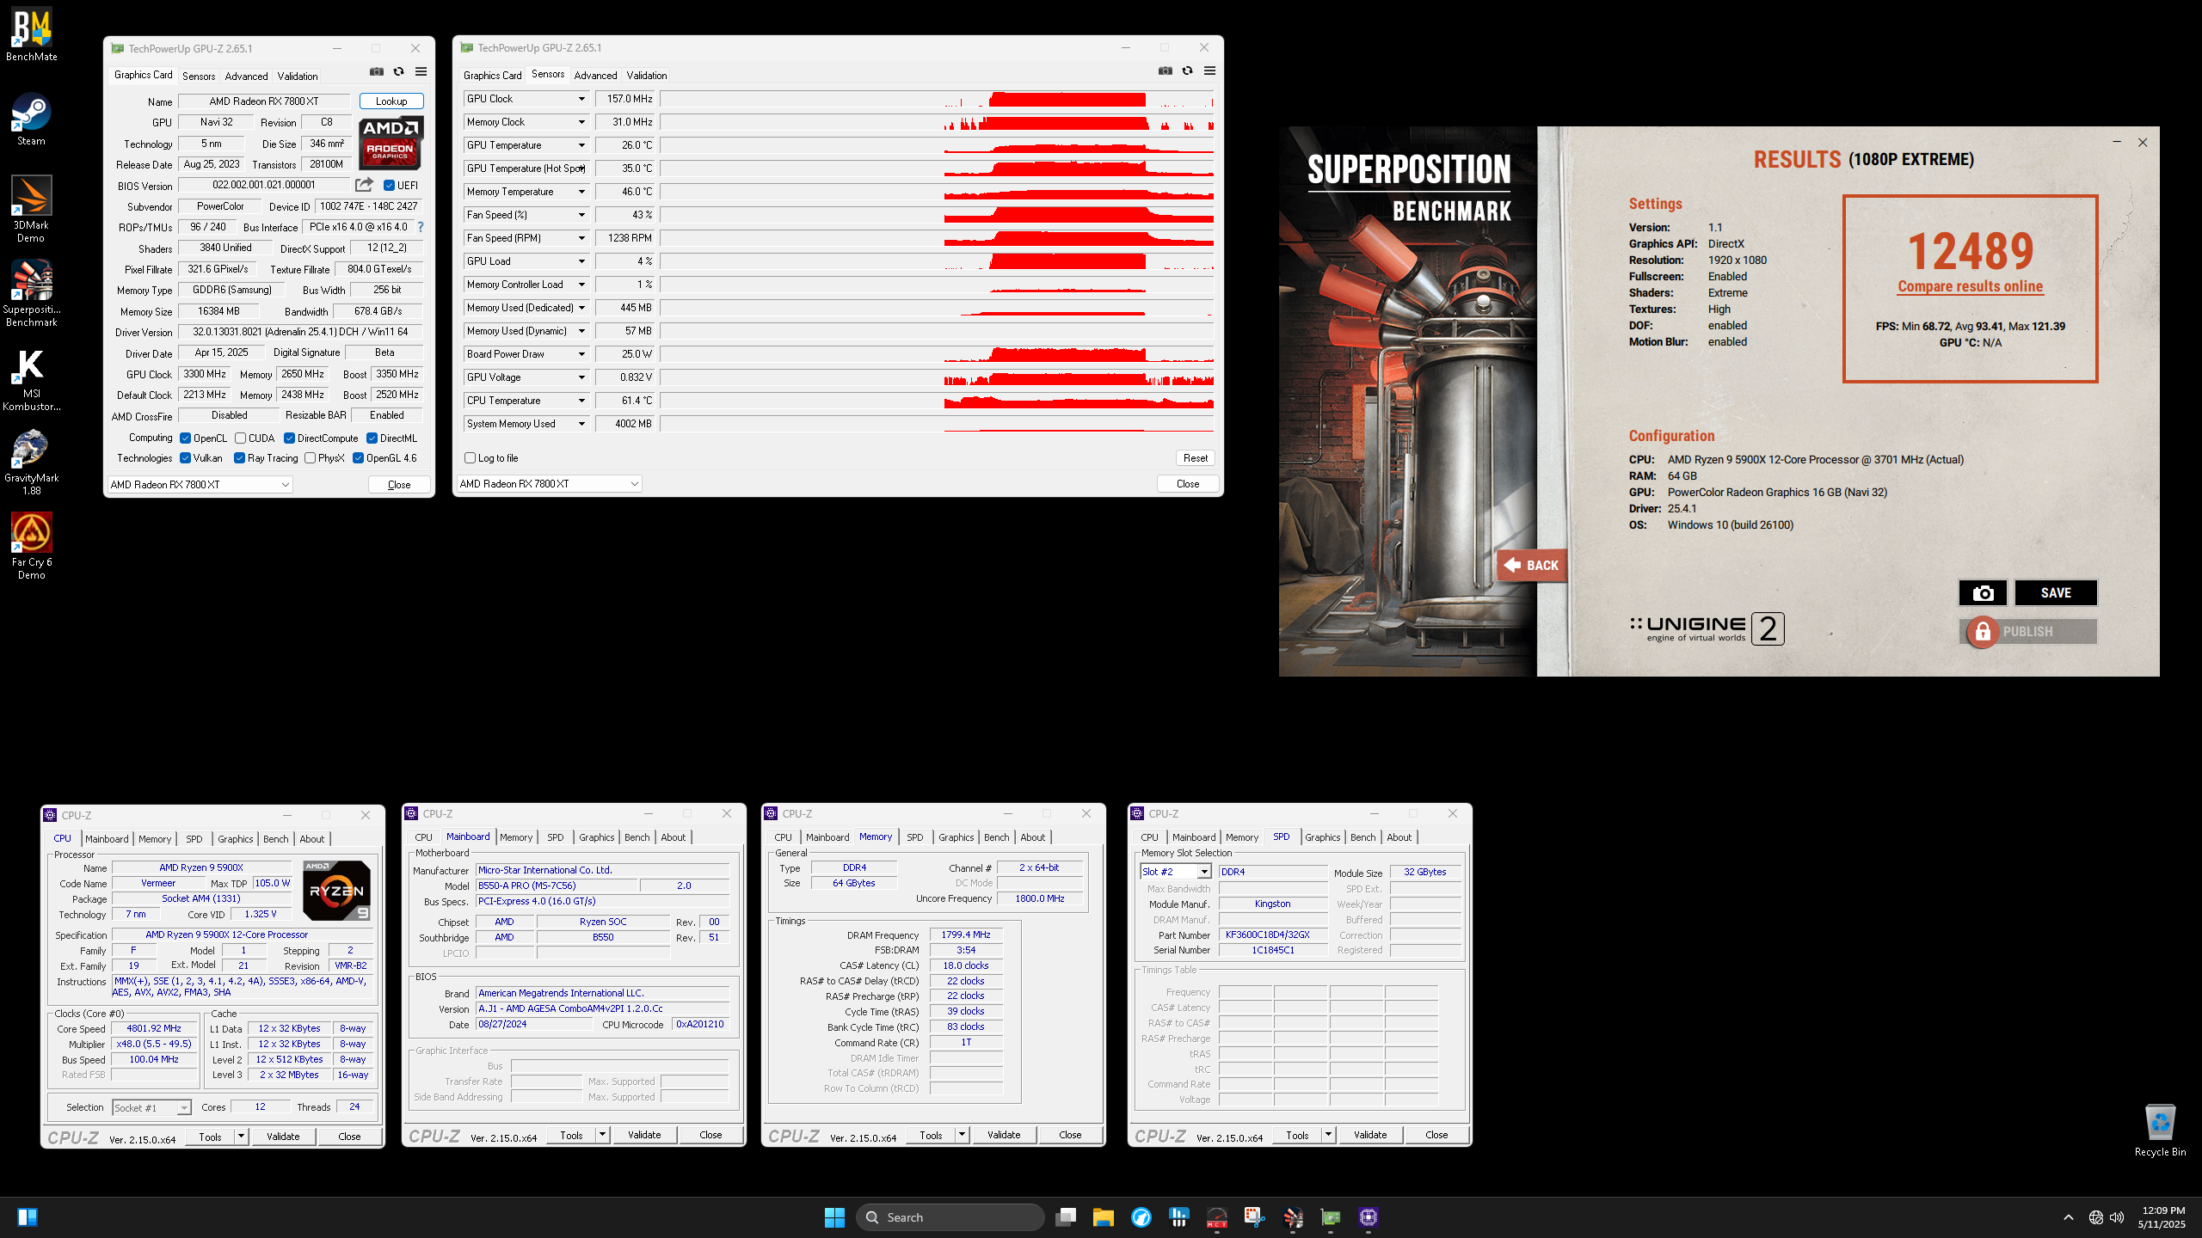Image resolution: width=2202 pixels, height=1238 pixels.
Task: Toggle the UEFI checkbox in GPU-Z
Action: (389, 186)
